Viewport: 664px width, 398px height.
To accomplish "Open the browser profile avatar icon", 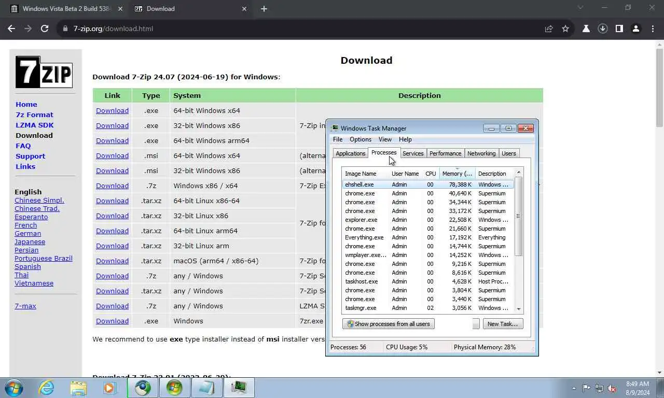I will (636, 29).
